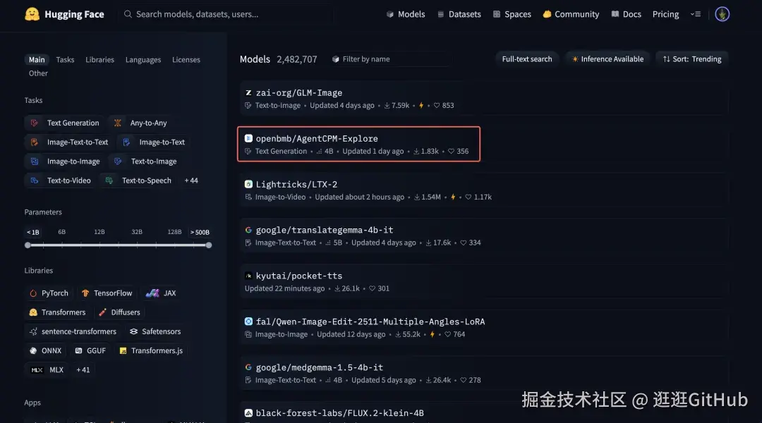Open the Models page
The width and height of the screenshot is (762, 423).
pos(405,14)
